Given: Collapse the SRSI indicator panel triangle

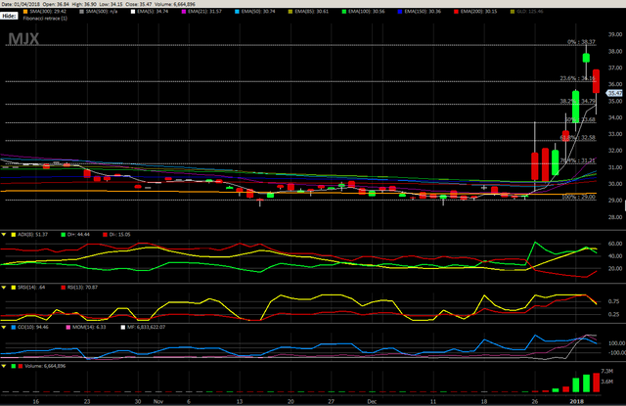Looking at the screenshot, I should [x=4, y=288].
